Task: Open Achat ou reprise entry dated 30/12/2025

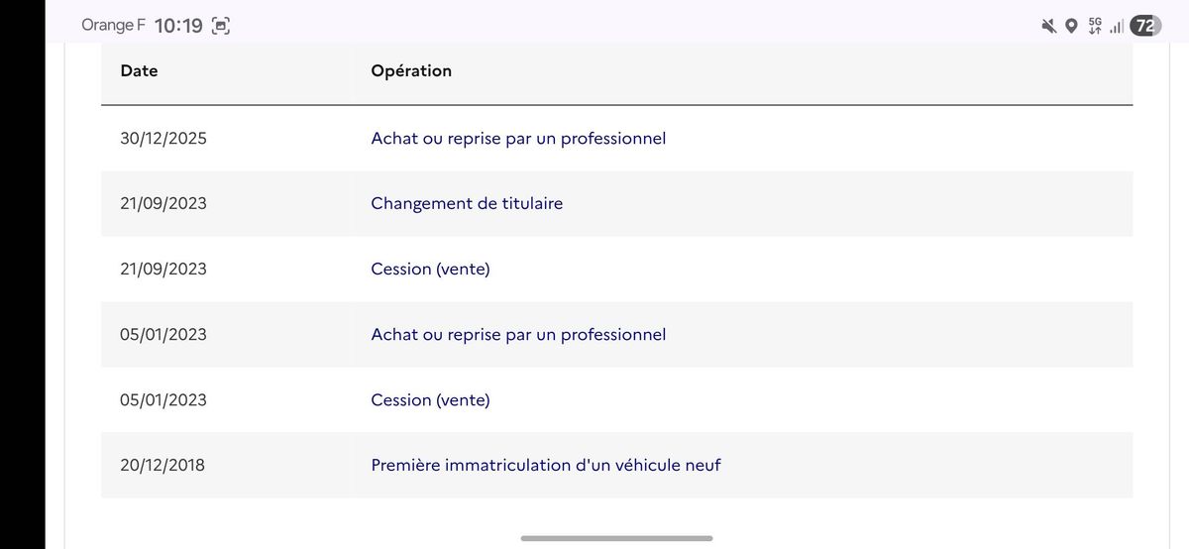Action: 518,139
